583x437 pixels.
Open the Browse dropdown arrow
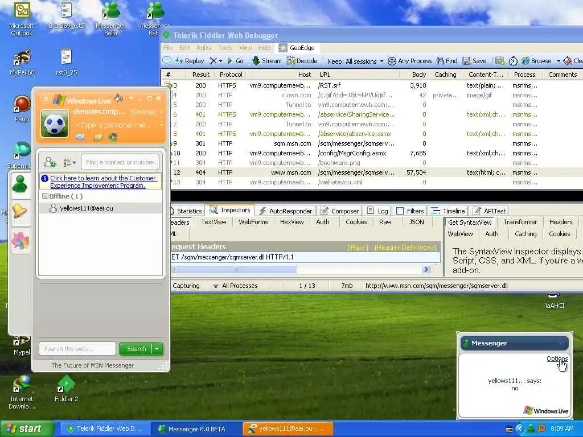click(x=558, y=61)
